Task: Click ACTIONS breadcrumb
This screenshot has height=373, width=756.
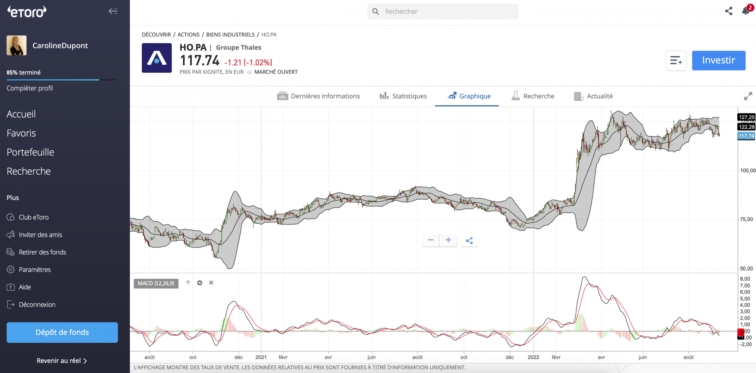Action: 188,34
